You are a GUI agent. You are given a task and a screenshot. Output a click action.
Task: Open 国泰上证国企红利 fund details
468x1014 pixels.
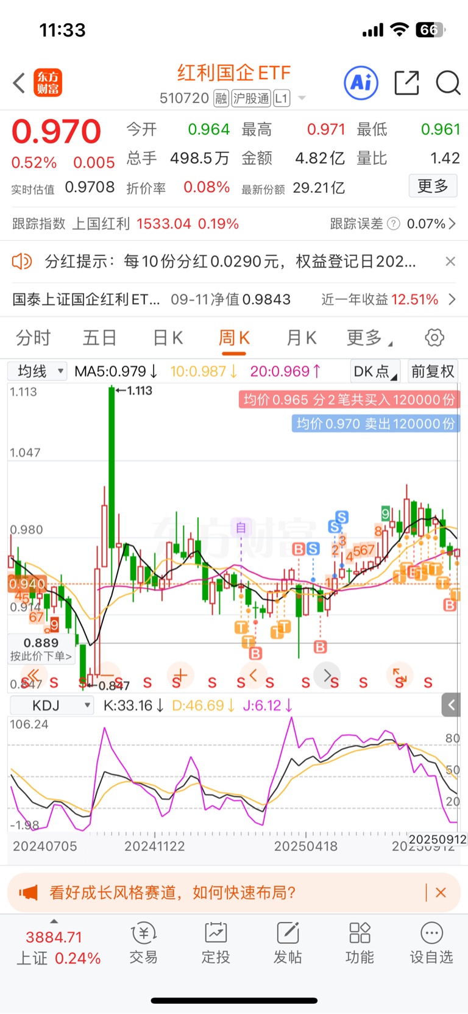[x=86, y=299]
